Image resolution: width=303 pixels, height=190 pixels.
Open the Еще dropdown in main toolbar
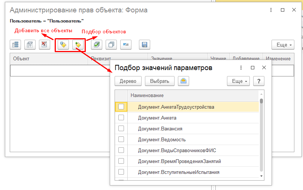[283, 45]
